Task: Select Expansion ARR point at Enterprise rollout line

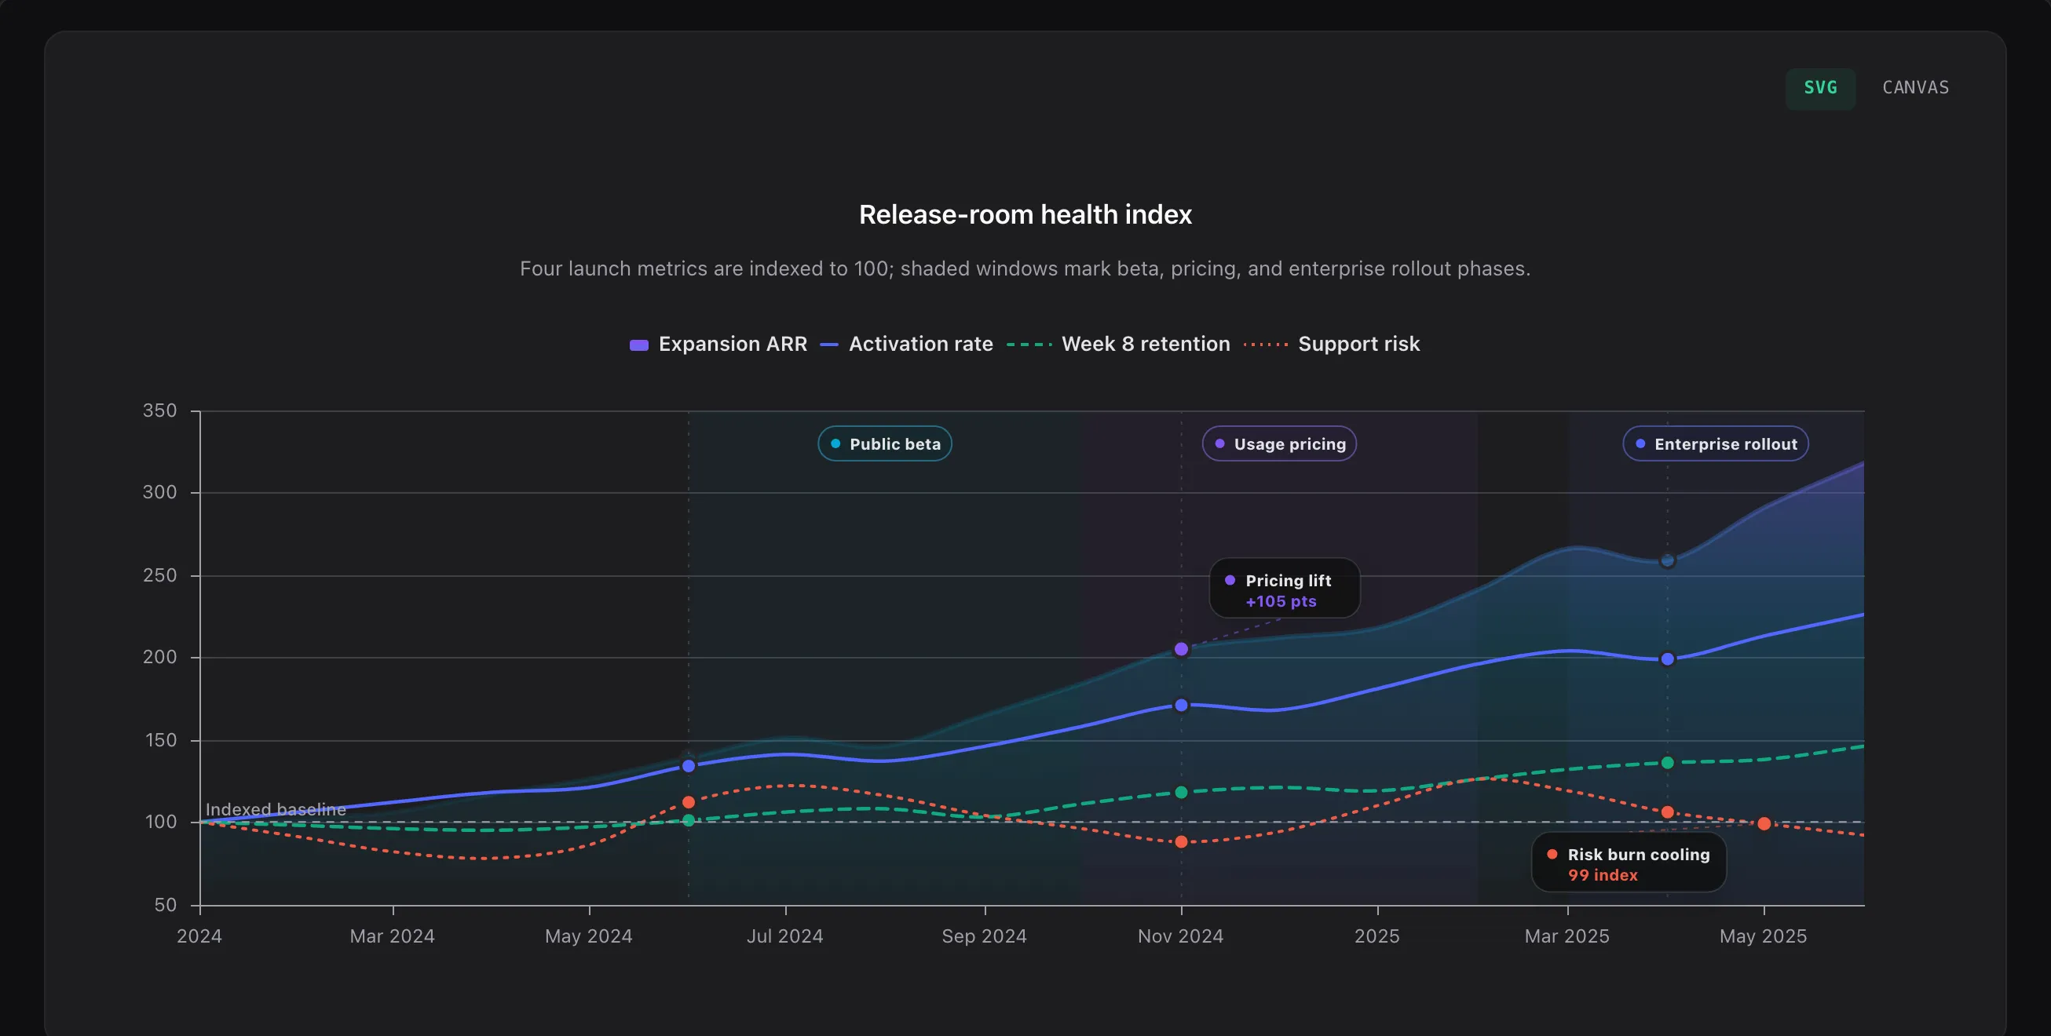Action: [x=1667, y=562]
